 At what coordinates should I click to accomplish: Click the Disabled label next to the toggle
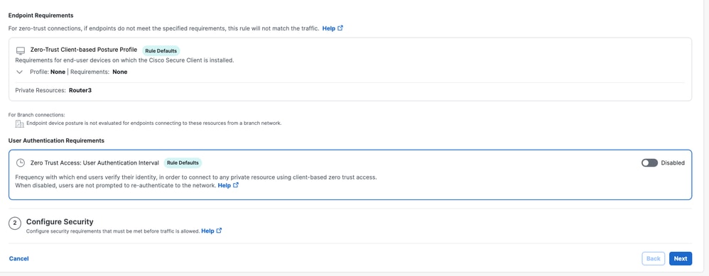click(x=673, y=162)
